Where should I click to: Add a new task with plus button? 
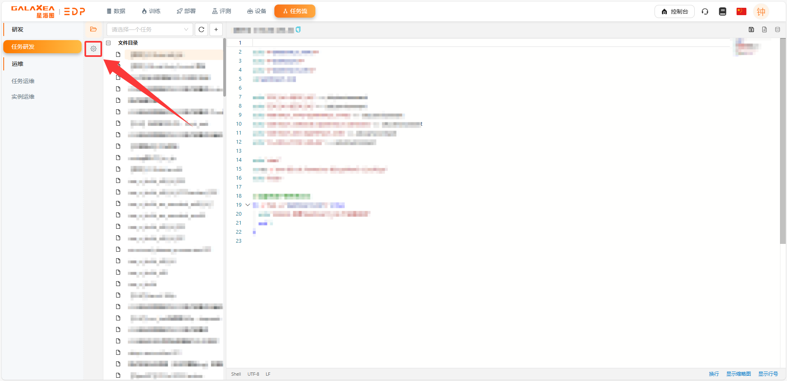click(x=216, y=29)
